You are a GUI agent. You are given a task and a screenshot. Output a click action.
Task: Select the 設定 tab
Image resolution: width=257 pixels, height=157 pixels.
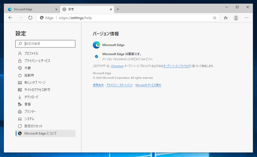87,9
